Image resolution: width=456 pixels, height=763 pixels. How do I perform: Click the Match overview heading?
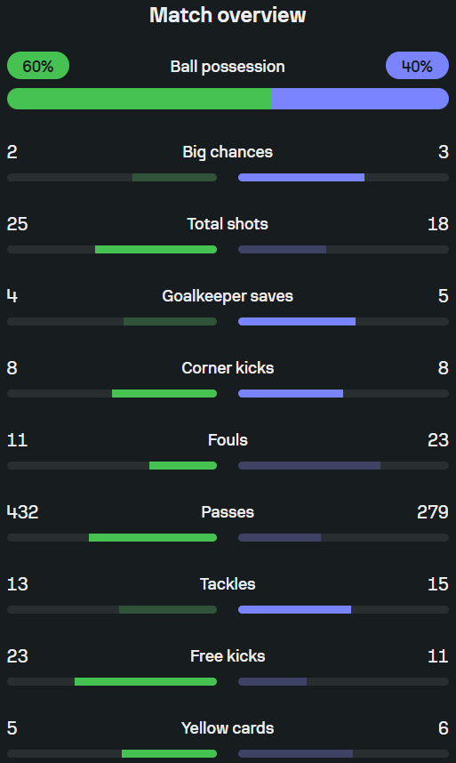228,15
